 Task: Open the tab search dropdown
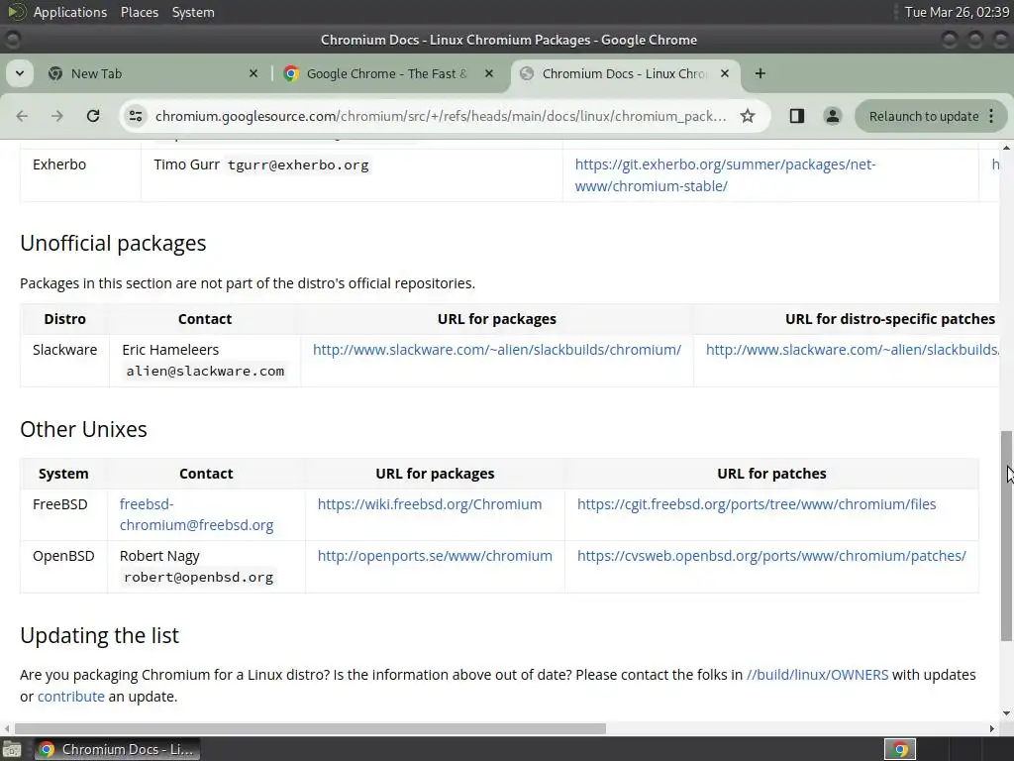[20, 73]
